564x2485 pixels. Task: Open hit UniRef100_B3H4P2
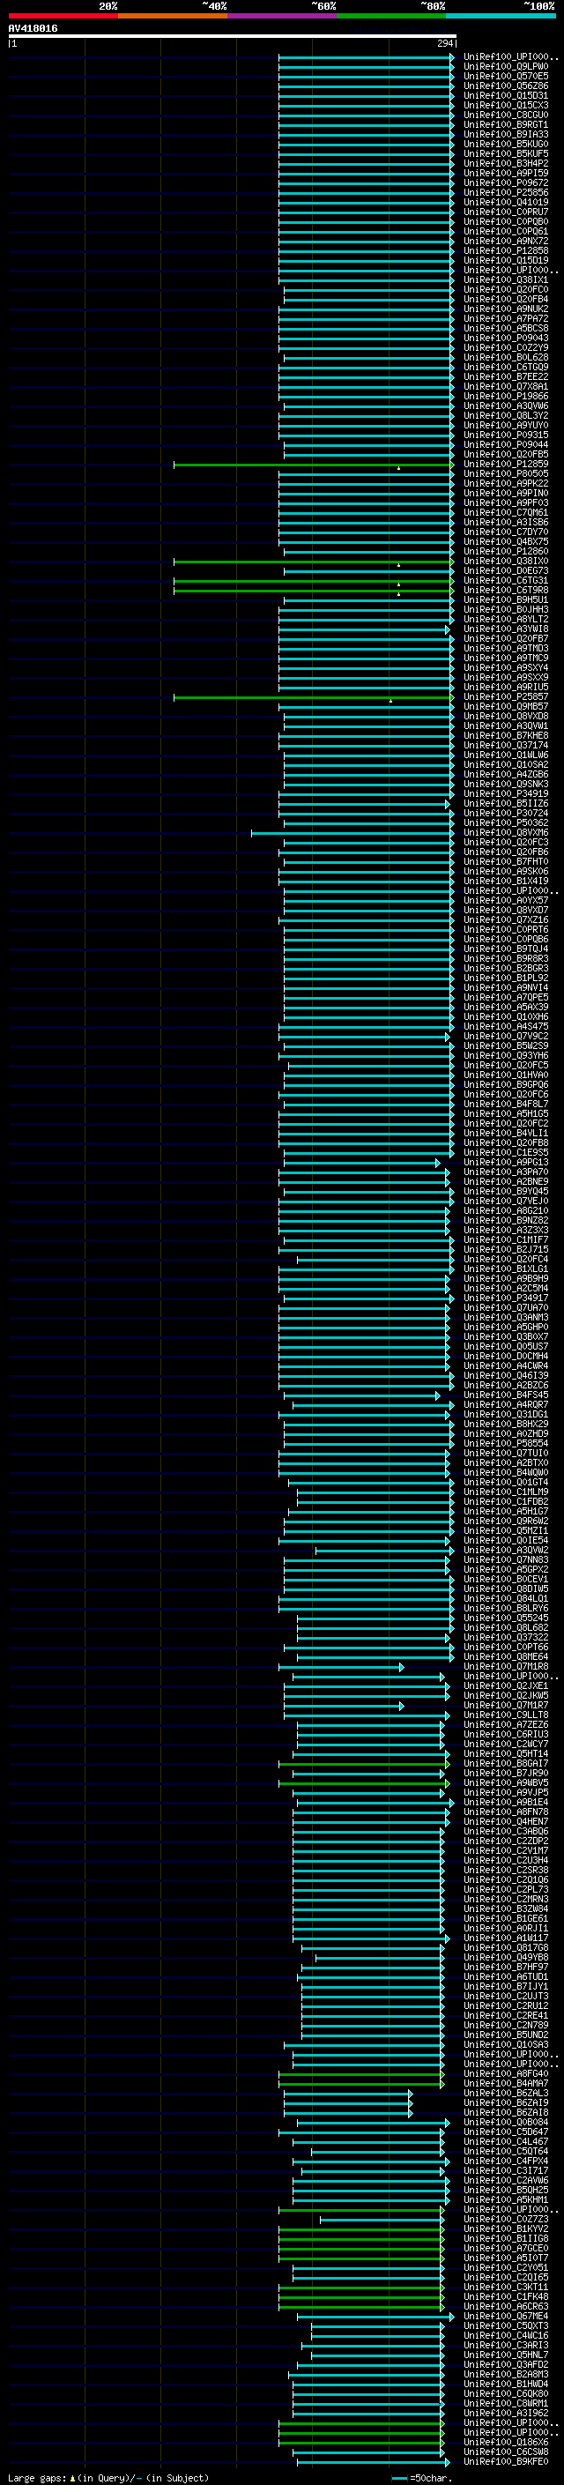click(506, 163)
